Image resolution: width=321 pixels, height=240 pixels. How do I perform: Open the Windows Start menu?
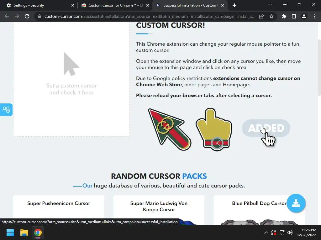10,232
